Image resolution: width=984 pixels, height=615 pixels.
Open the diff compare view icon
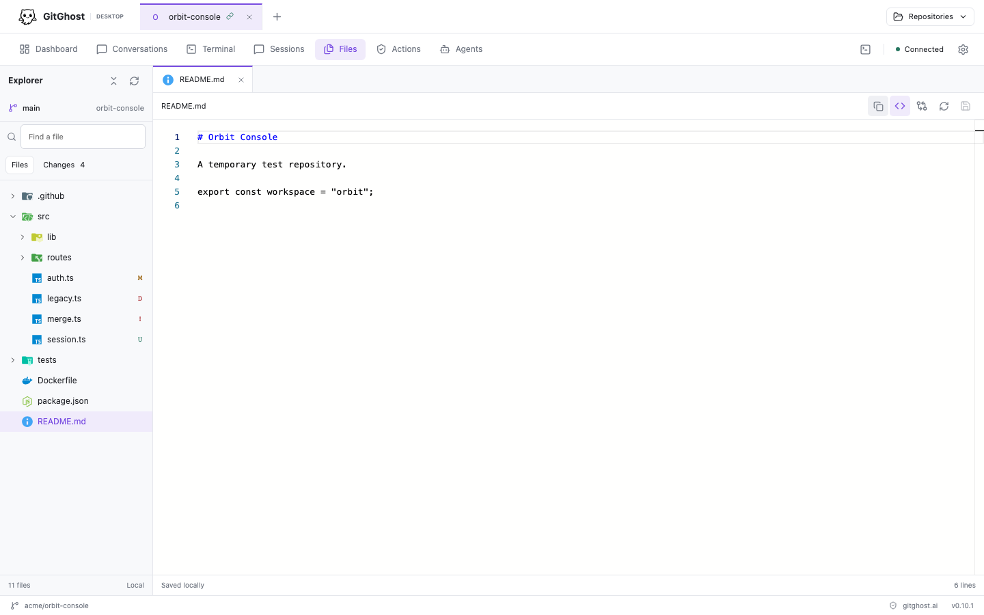[922, 106]
